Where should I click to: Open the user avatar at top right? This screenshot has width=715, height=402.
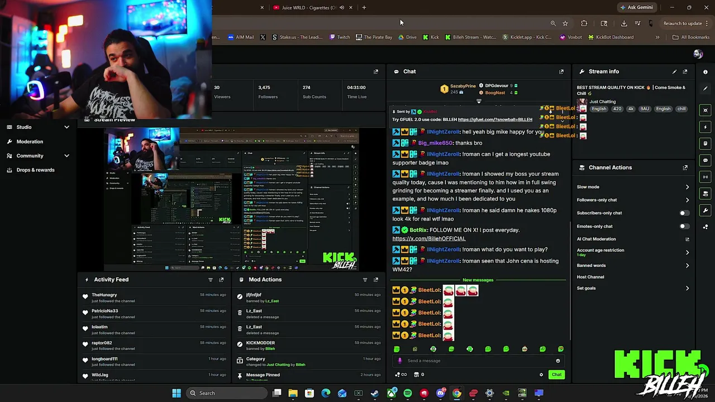tap(698, 54)
